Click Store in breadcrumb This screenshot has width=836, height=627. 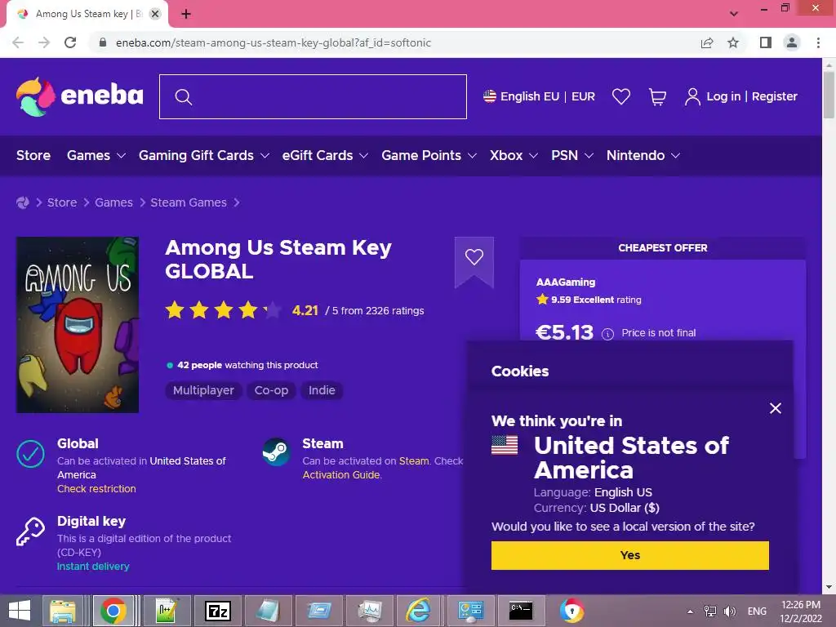(62, 202)
